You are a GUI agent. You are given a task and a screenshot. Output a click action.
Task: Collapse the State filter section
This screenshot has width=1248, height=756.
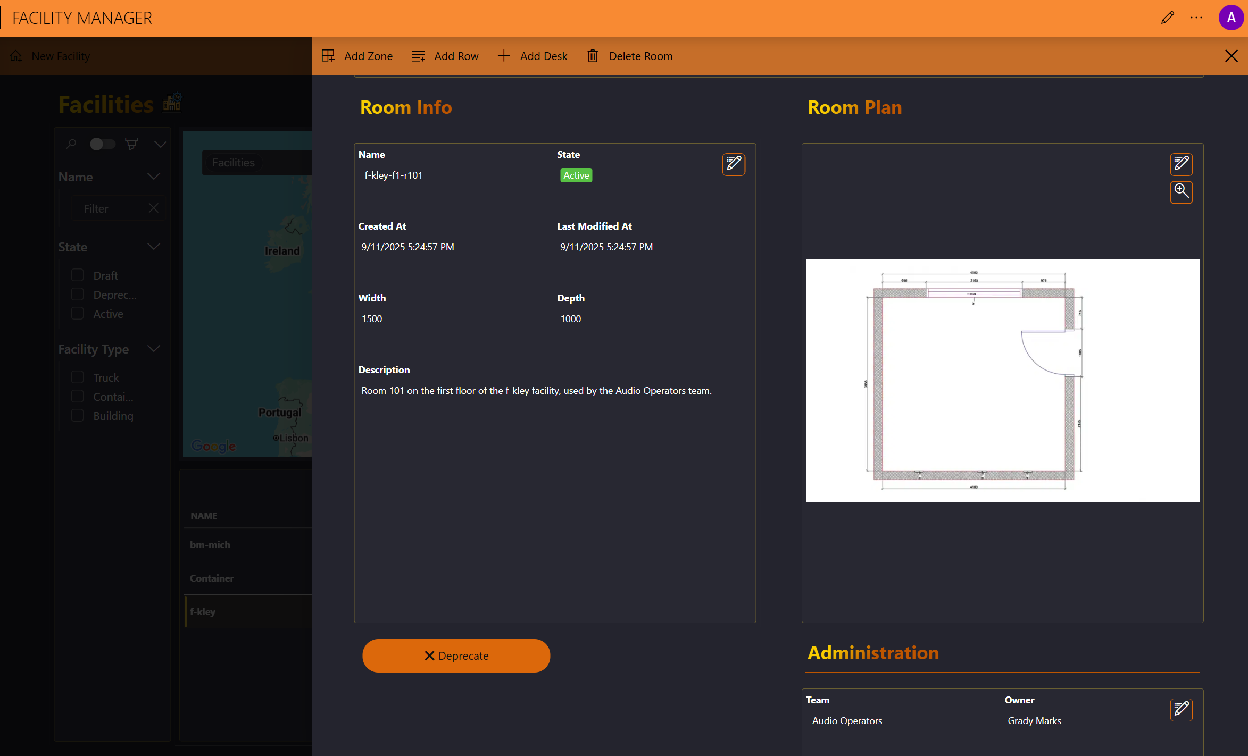coord(154,247)
